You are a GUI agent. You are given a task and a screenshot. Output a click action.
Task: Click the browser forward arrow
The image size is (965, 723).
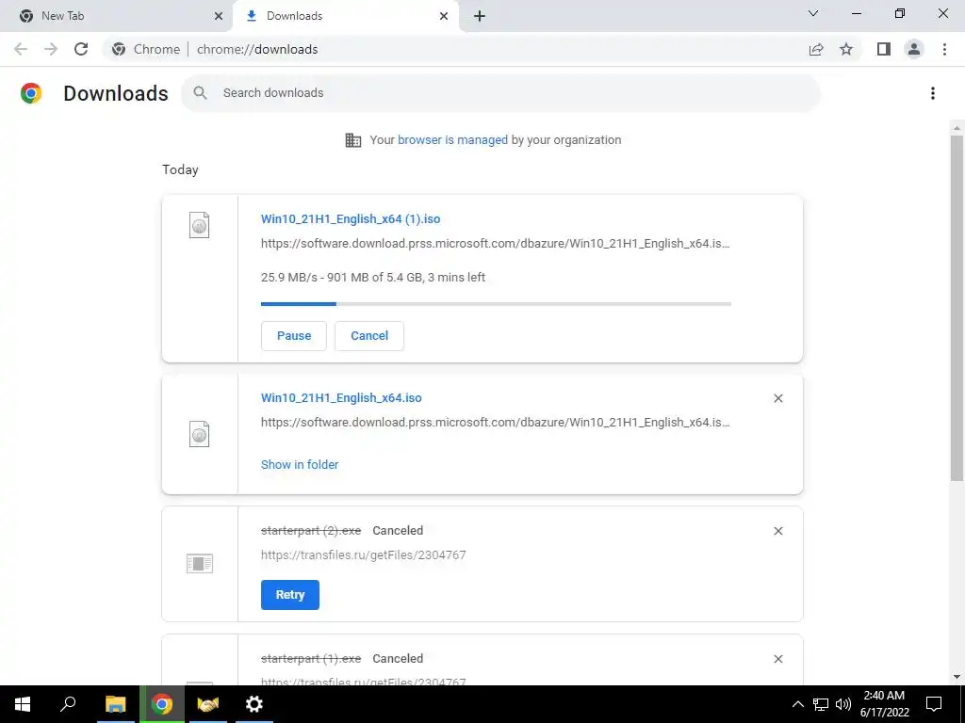pos(51,49)
